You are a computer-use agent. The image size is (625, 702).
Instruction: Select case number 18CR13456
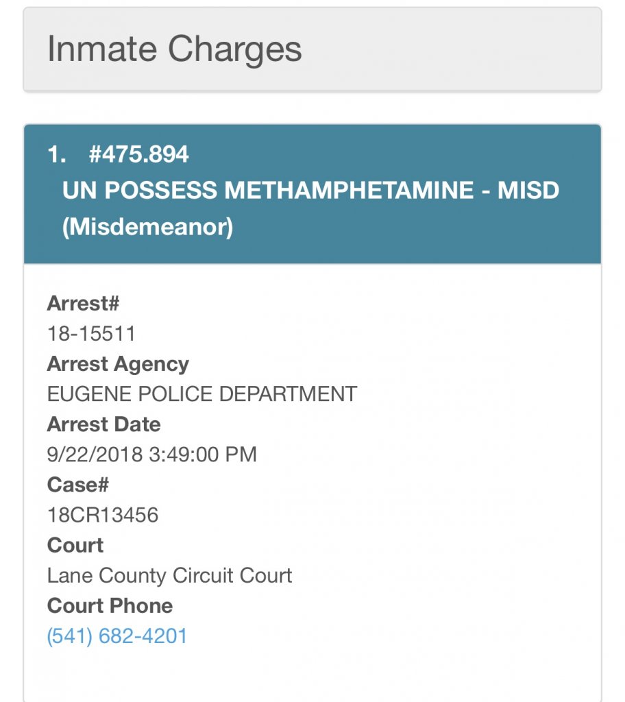point(103,515)
